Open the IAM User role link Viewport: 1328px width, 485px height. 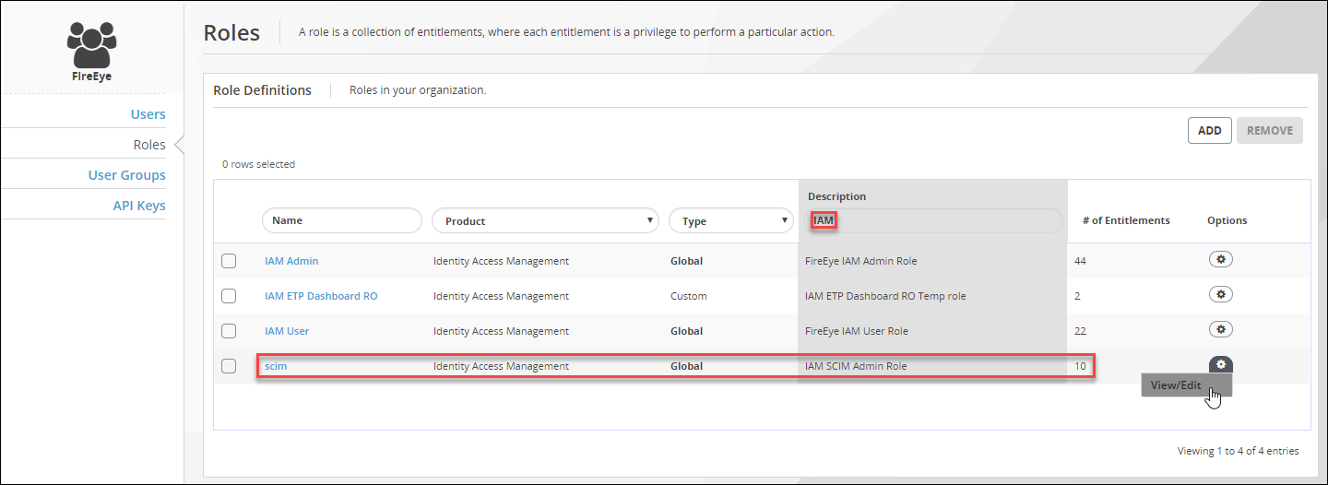tap(287, 331)
